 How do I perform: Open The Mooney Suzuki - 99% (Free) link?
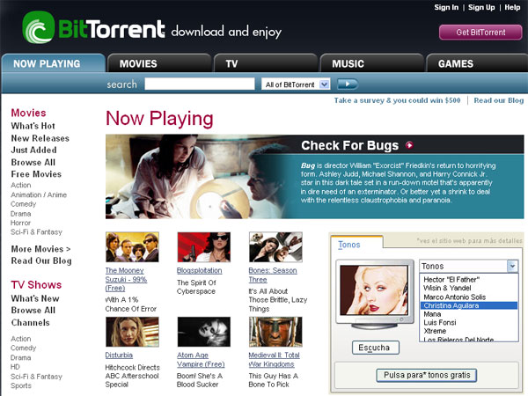click(x=126, y=280)
